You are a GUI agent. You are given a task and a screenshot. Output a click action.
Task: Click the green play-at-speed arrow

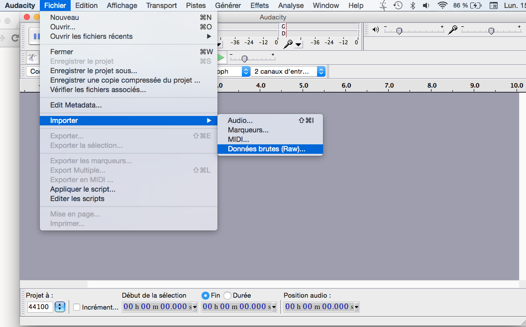(221, 58)
